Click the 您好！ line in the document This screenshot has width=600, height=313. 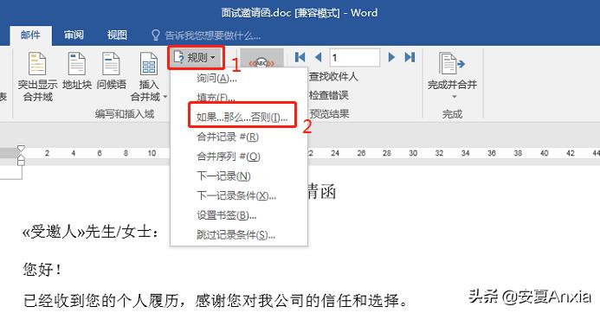click(x=42, y=270)
